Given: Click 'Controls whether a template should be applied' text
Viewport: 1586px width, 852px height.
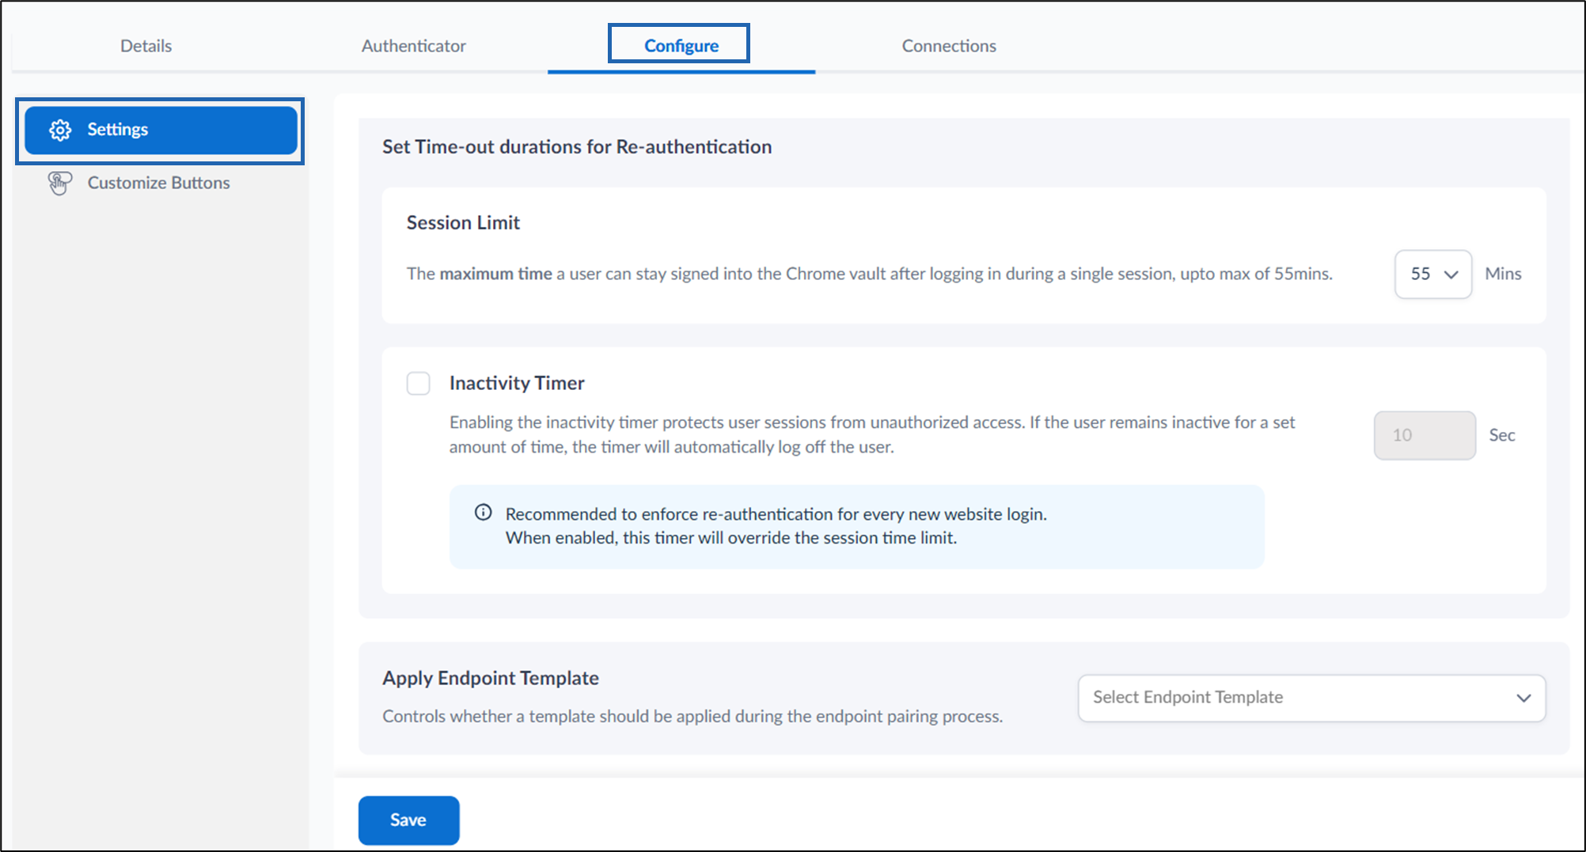Looking at the screenshot, I should (x=692, y=716).
